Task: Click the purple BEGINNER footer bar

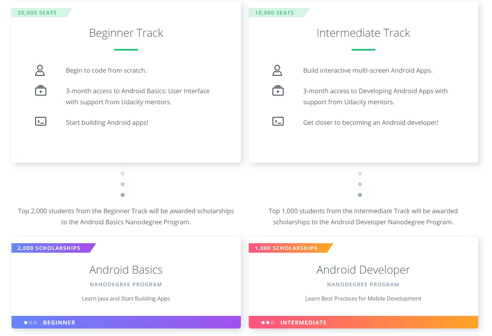Action: point(126,322)
